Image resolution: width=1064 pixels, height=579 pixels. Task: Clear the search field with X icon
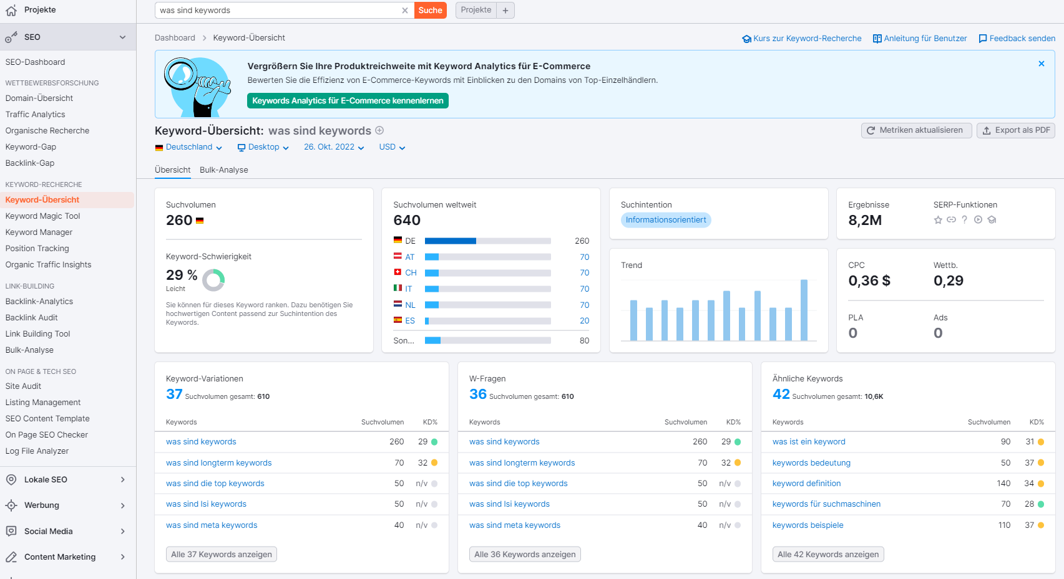click(405, 11)
